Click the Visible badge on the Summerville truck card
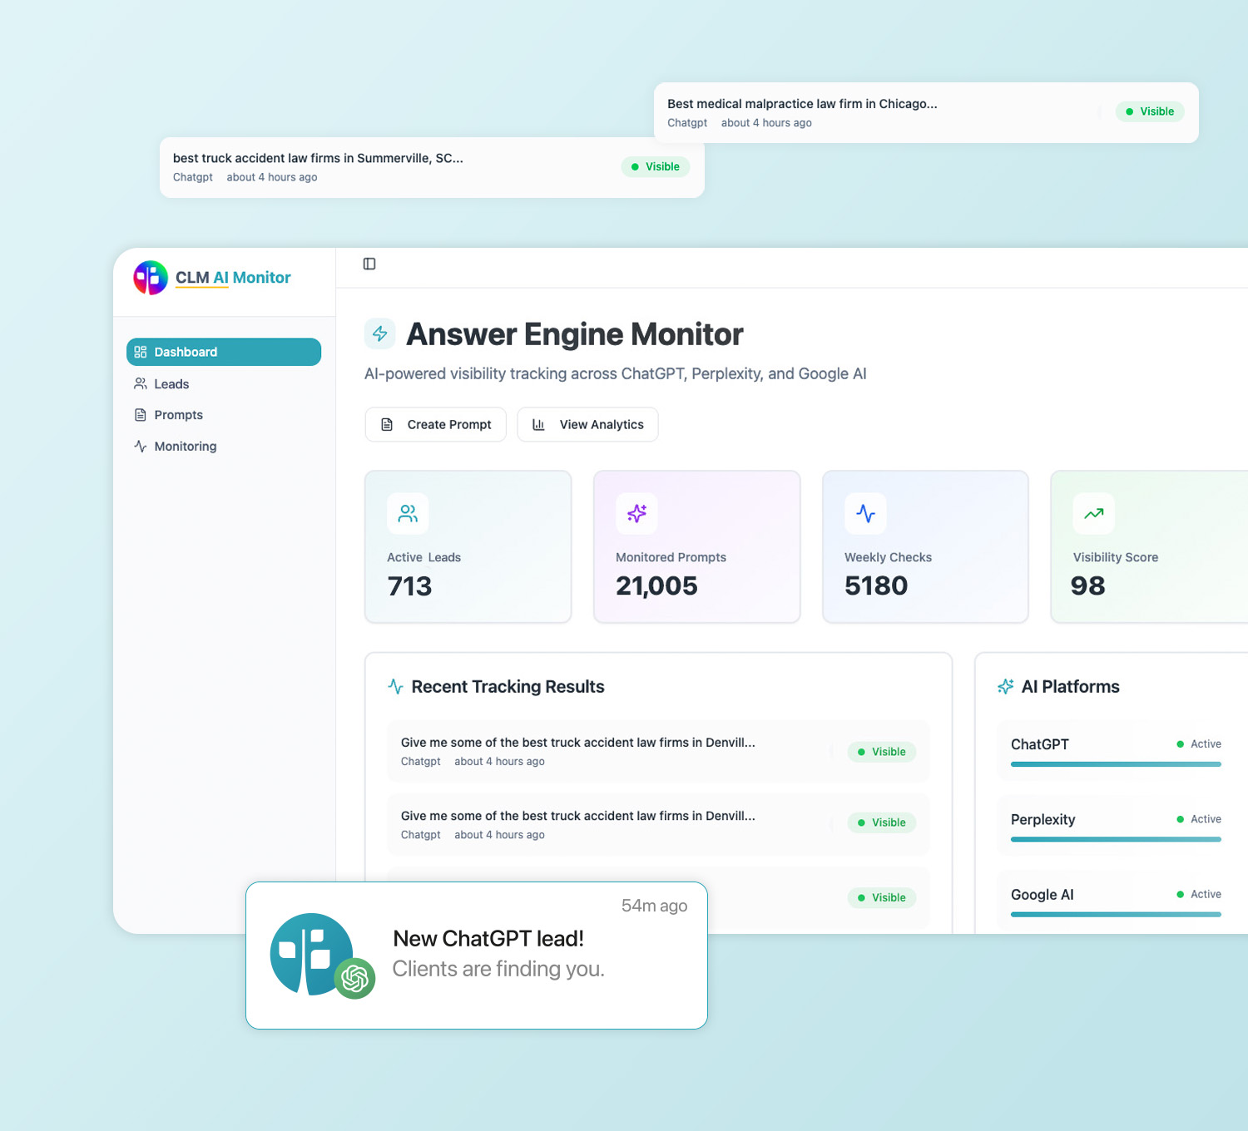 [x=656, y=167]
